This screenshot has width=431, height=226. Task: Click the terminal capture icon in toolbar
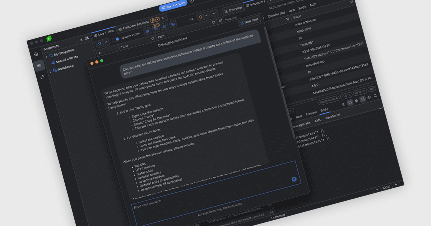pos(173,24)
